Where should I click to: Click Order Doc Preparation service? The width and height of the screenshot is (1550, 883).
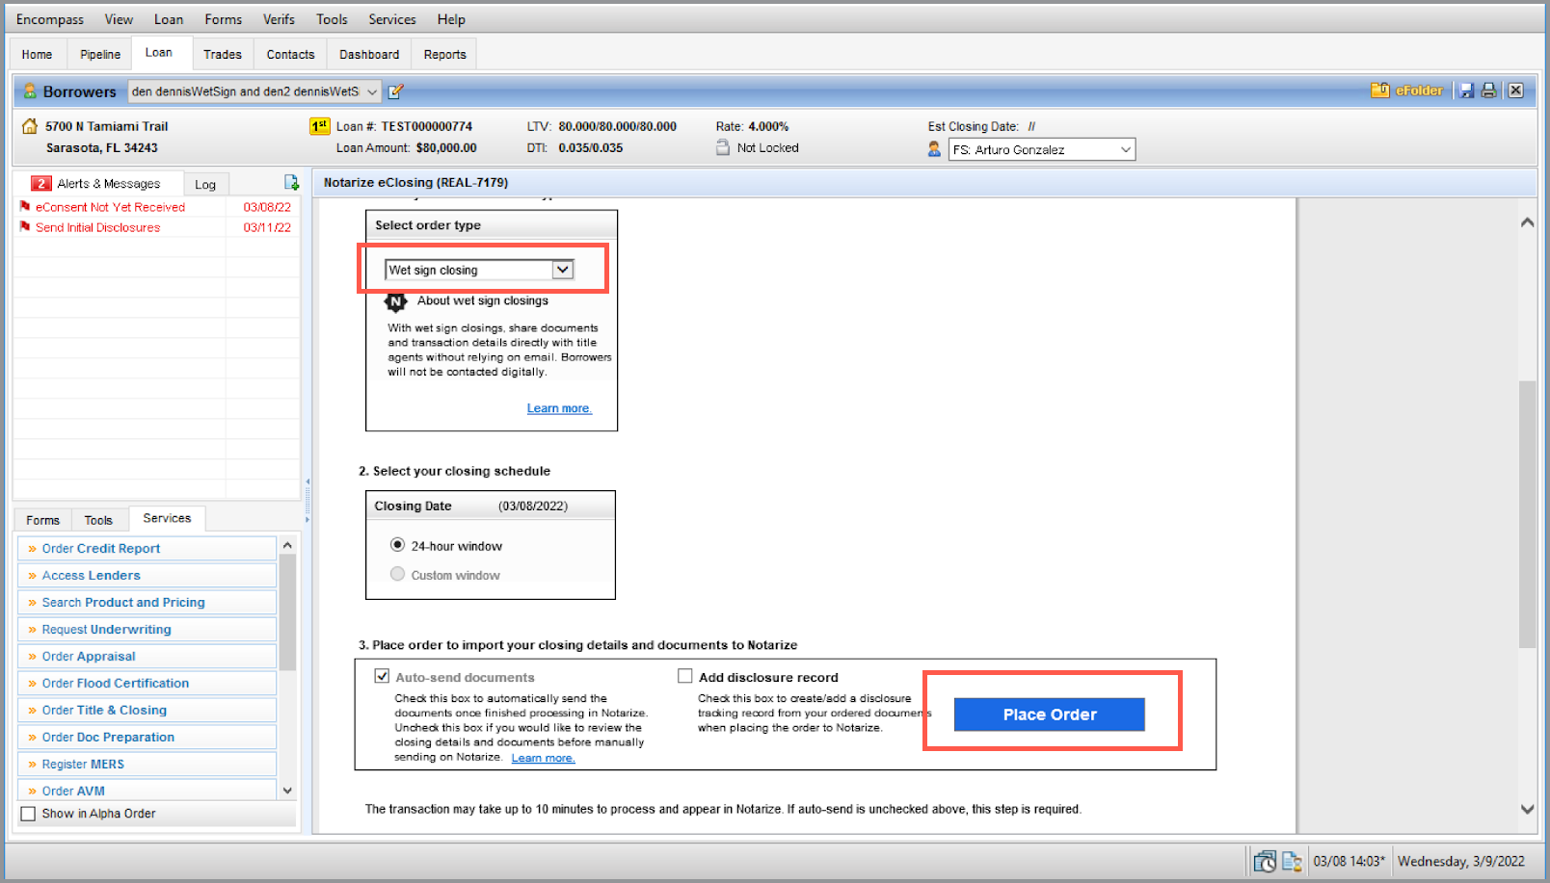pyautogui.click(x=147, y=737)
